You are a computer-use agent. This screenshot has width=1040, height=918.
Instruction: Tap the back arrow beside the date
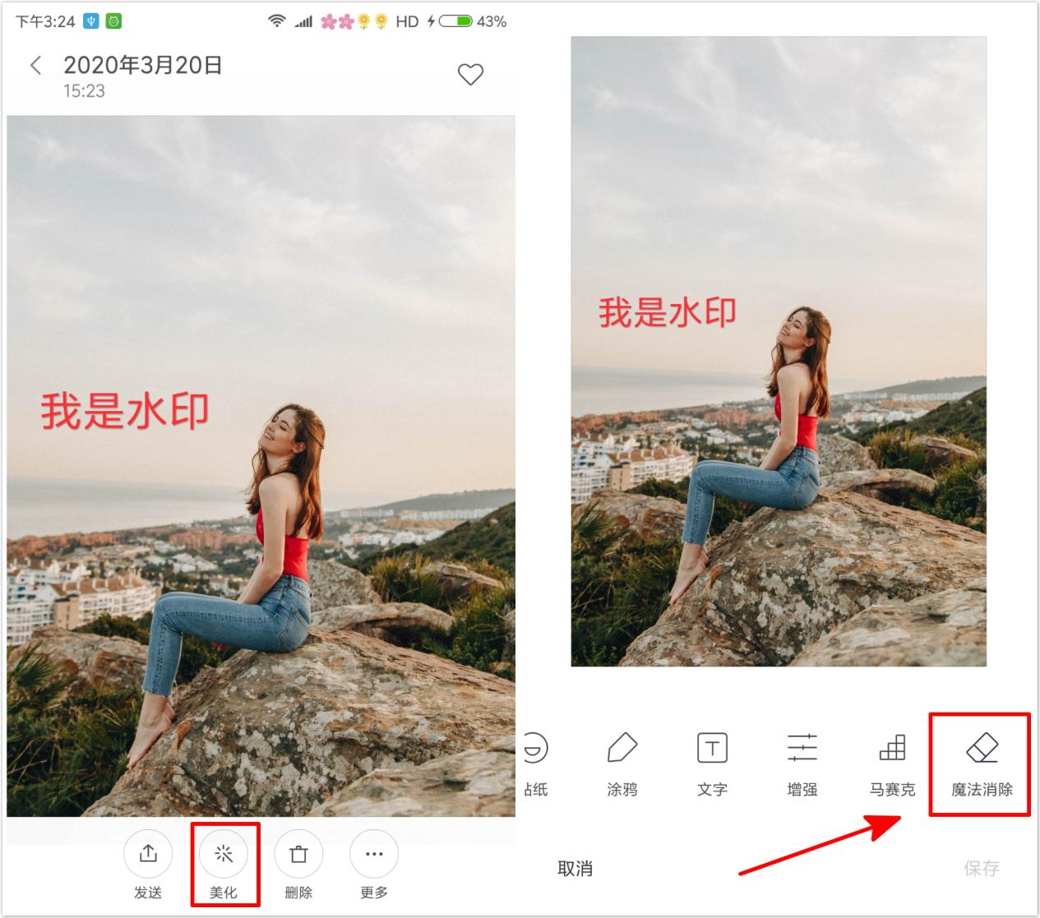pos(35,66)
